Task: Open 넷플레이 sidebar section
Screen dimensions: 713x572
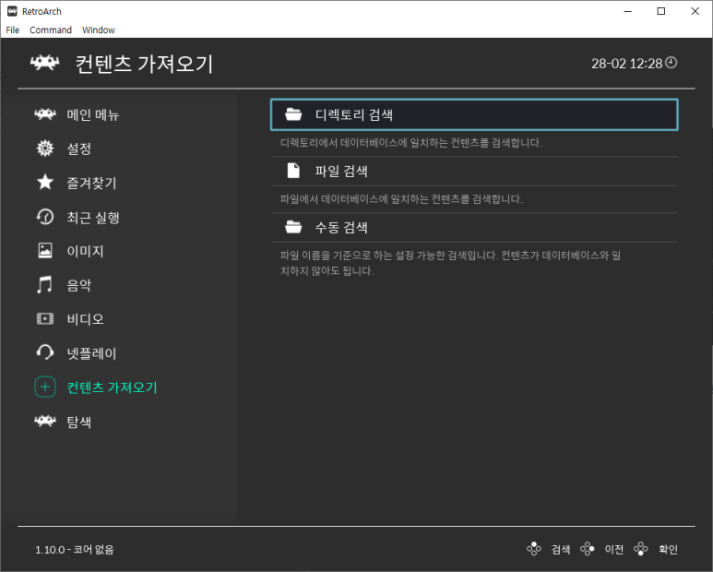Action: 92,353
